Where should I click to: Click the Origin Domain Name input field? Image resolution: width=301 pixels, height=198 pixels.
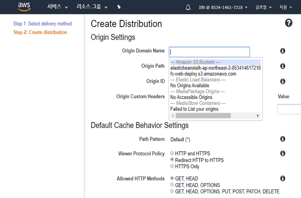pyautogui.click(x=209, y=52)
